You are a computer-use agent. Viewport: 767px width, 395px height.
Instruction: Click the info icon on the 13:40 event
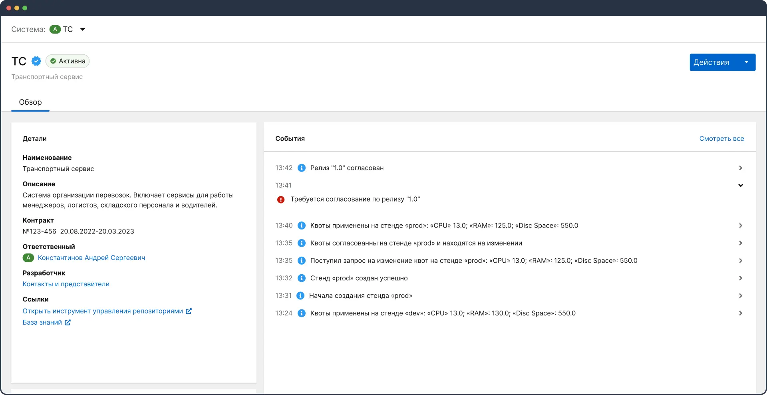[x=302, y=225]
